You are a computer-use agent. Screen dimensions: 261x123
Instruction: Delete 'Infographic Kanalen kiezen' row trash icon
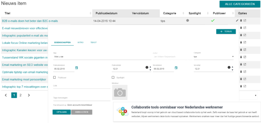coord(241,50)
